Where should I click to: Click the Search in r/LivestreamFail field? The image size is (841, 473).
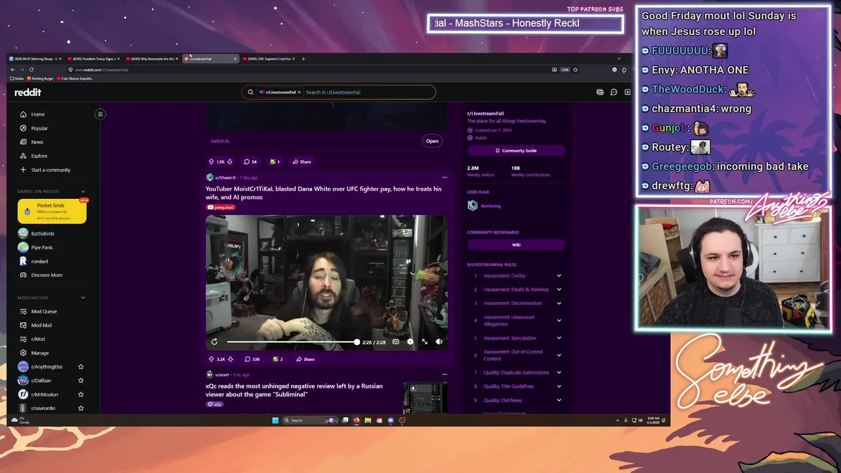click(x=368, y=92)
